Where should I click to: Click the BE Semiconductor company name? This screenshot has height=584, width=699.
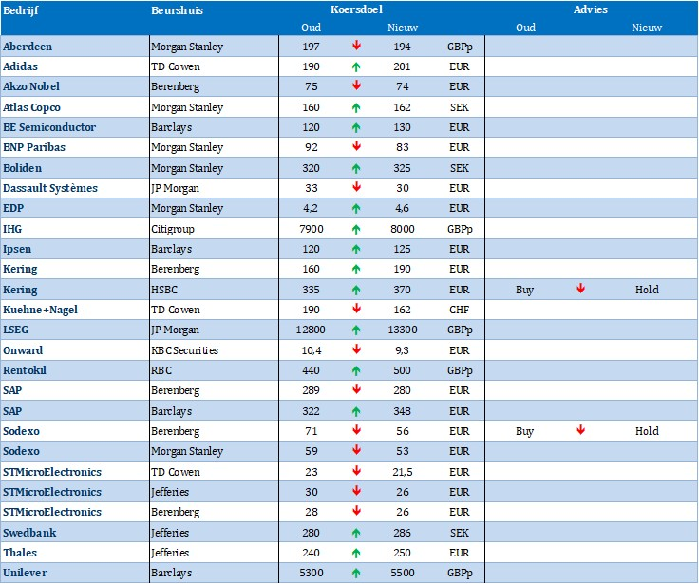tap(48, 127)
